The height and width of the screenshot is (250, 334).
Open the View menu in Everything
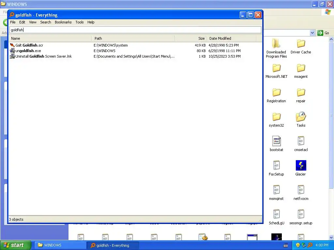pyautogui.click(x=33, y=22)
